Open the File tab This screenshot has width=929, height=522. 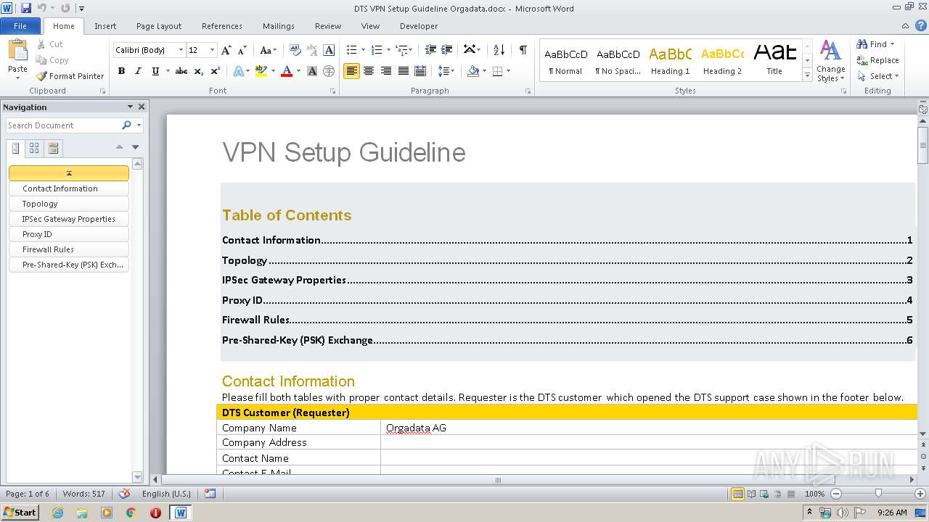pyautogui.click(x=20, y=26)
